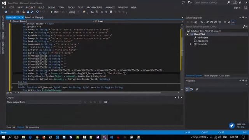Switch to the Form1.vb [Design] tab
Image resolution: width=249 pixels, height=140 pixels.
(x=34, y=17)
